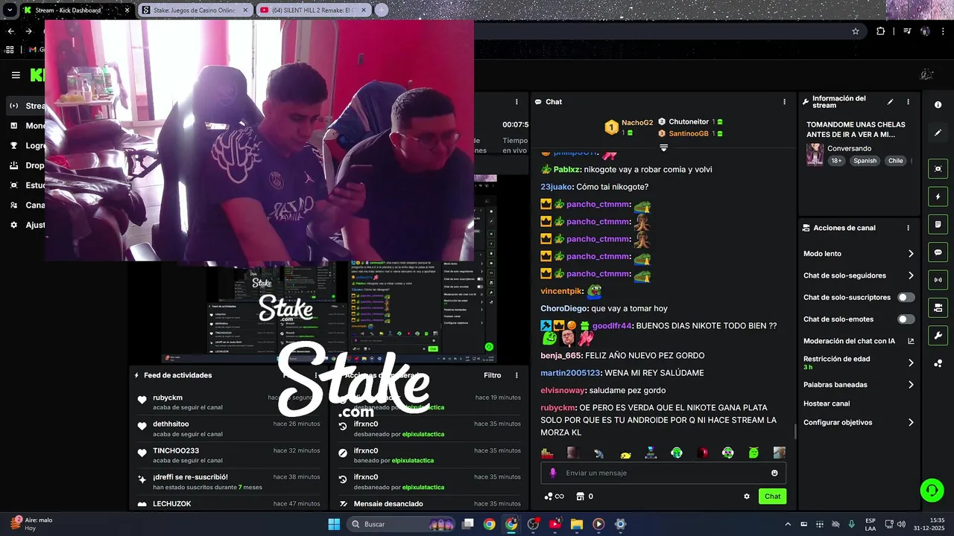
Task: Bookmark this page with the star icon
Action: click(x=856, y=31)
